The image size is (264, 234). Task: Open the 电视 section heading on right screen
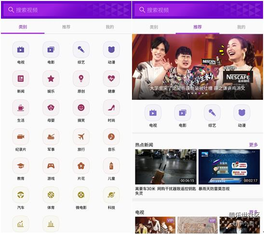140,212
